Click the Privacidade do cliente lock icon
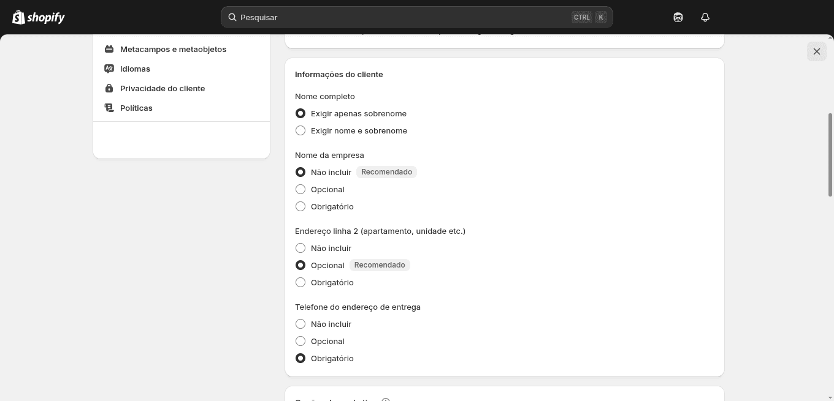The width and height of the screenshot is (834, 401). 109,88
